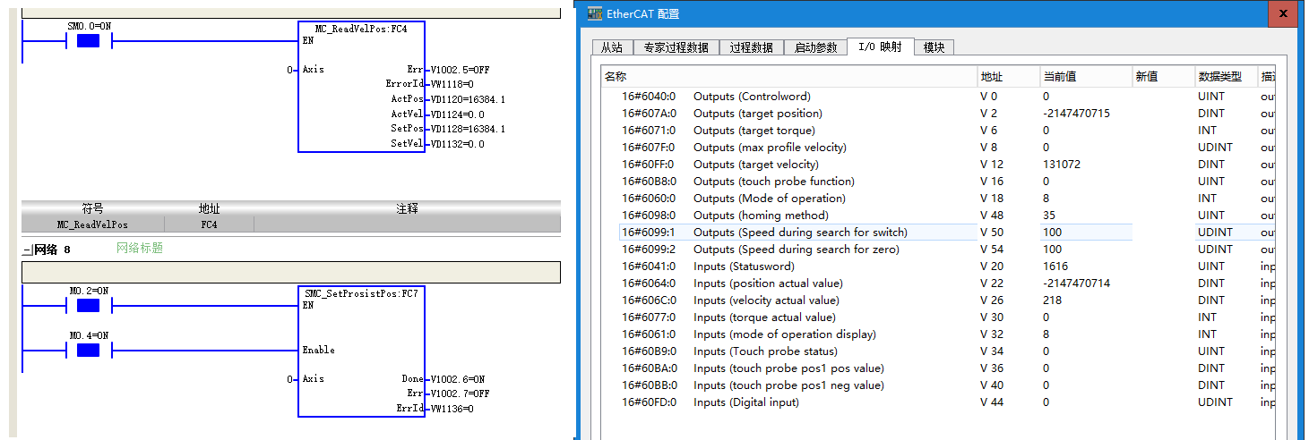Click address V 48 of homing method
Viewport: 1309px width, 440px height.
992,216
